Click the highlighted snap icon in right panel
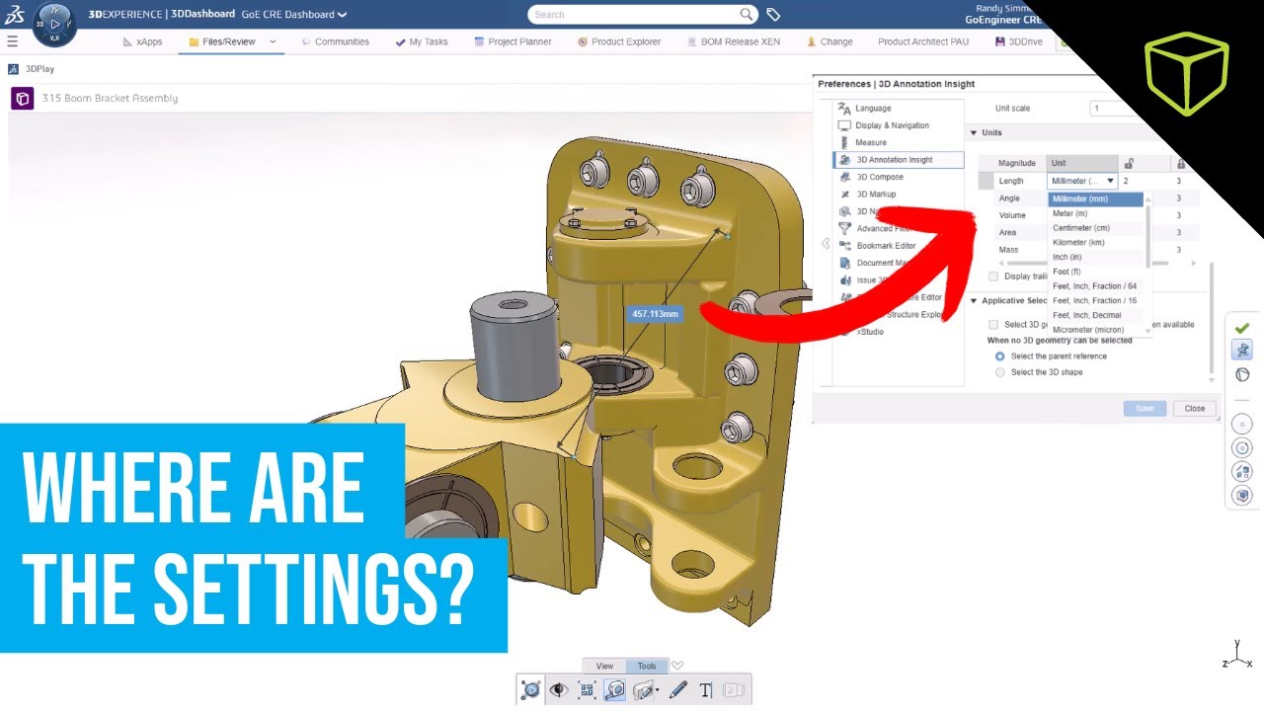The image size is (1264, 711). coord(1242,350)
